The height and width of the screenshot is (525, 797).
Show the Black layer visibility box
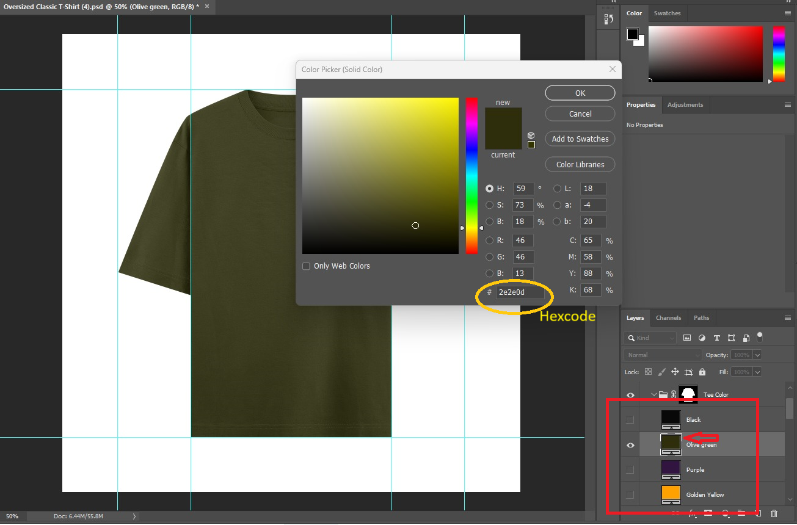pyautogui.click(x=630, y=419)
